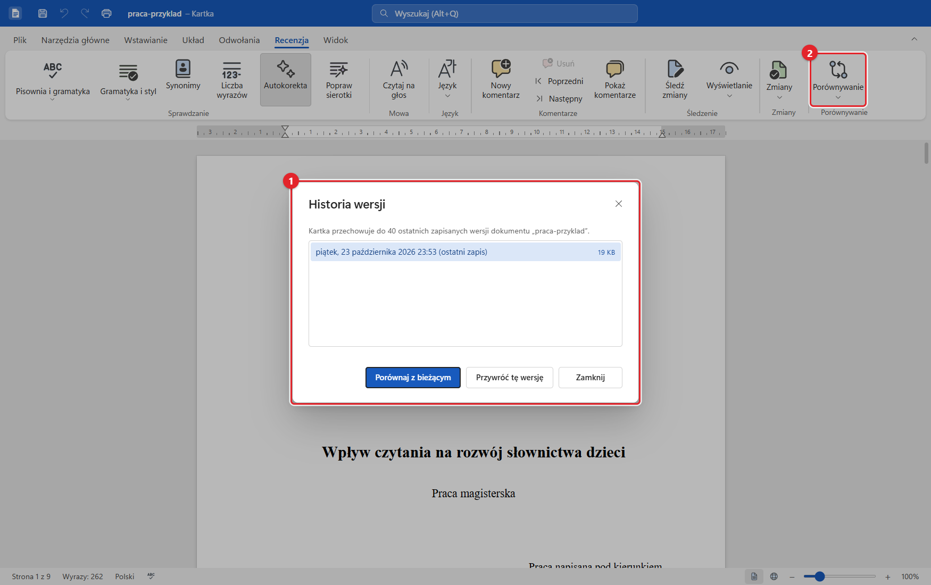
Task: Click the app document icon in title bar
Action: [15, 13]
